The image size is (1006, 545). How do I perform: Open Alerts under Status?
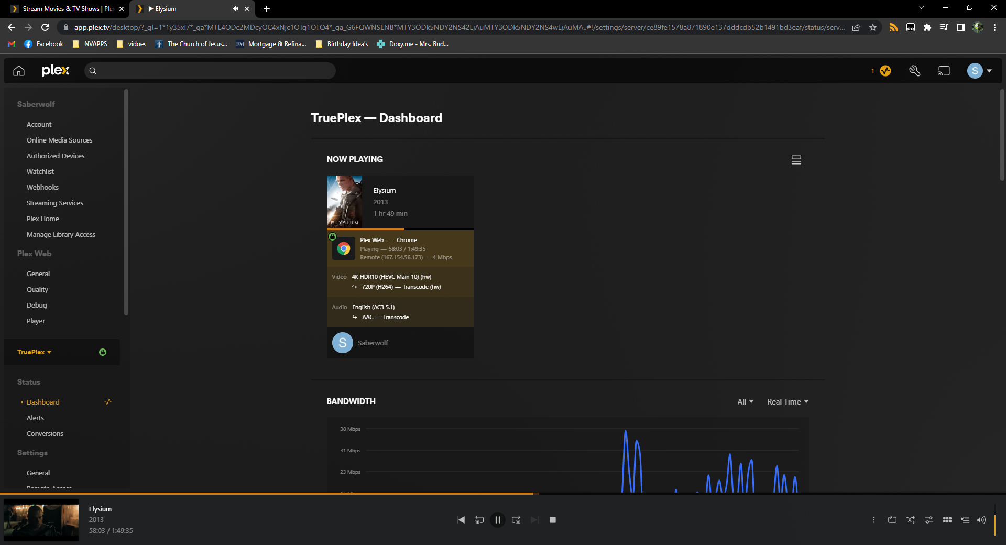(x=35, y=418)
